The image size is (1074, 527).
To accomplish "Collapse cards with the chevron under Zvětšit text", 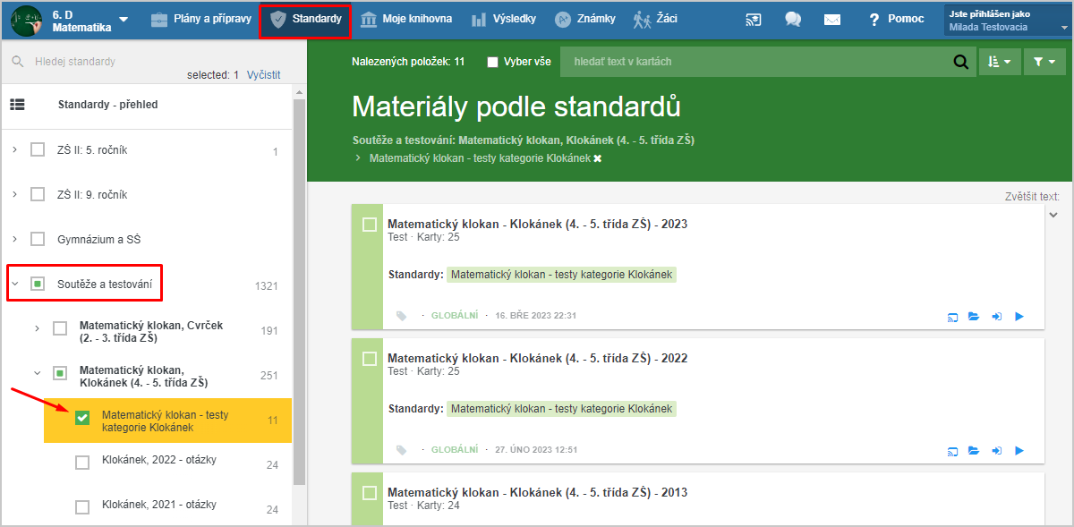I will click(1053, 215).
